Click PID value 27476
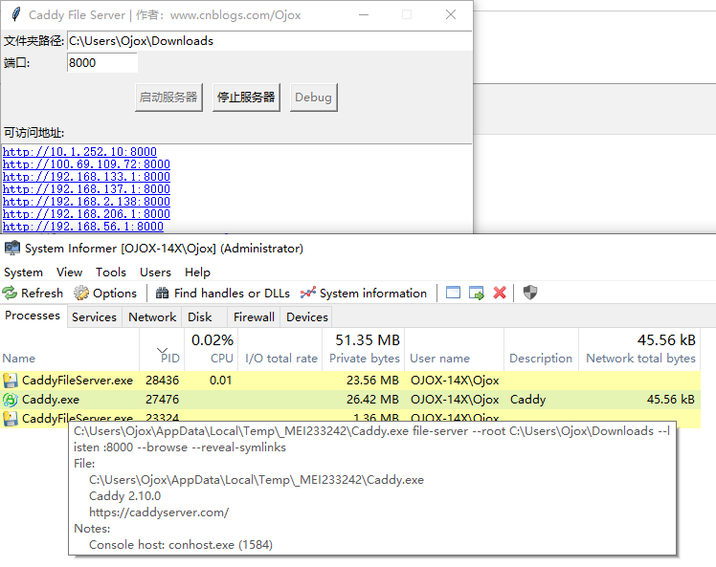This screenshot has height=567, width=716. [x=162, y=400]
